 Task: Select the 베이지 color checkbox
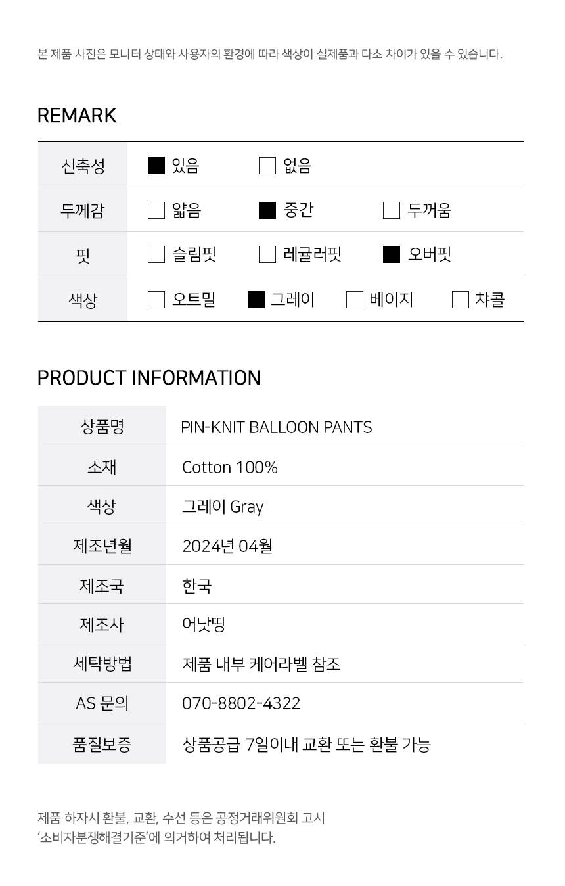click(x=355, y=300)
